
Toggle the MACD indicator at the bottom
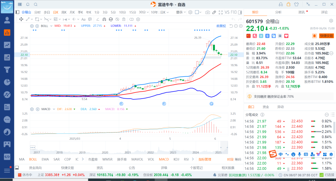click(164, 159)
